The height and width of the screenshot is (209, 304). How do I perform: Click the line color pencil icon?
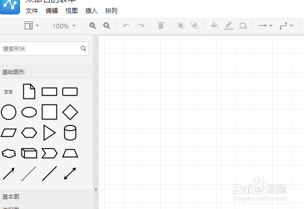click(x=228, y=26)
